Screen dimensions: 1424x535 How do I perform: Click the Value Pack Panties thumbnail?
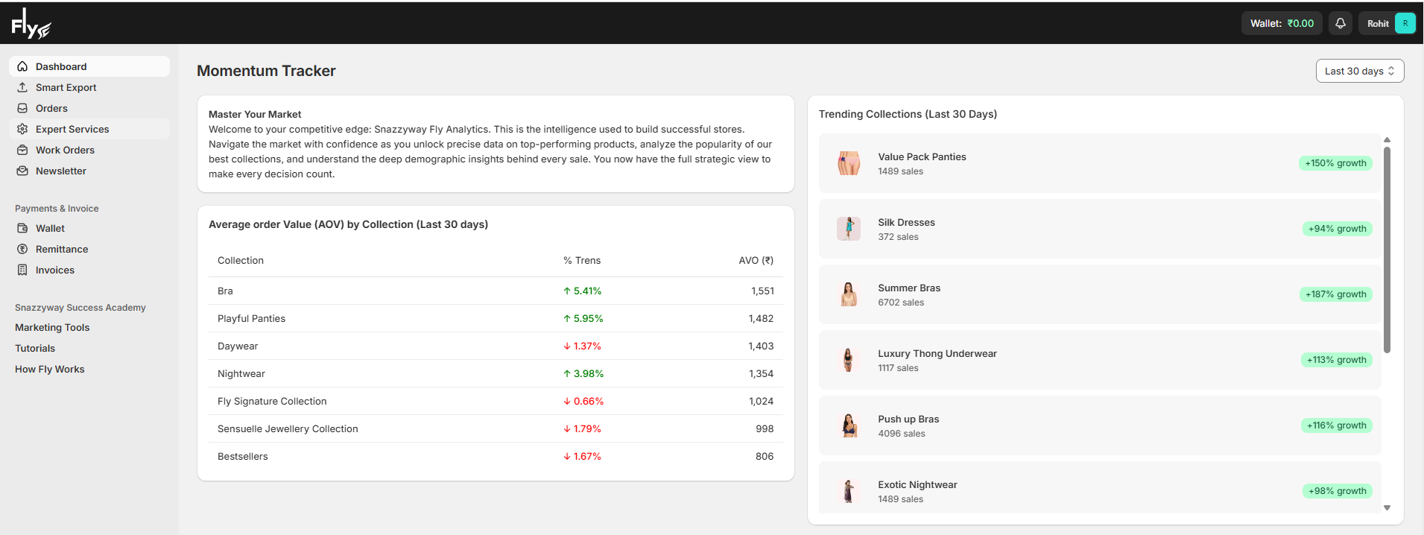[x=849, y=163]
